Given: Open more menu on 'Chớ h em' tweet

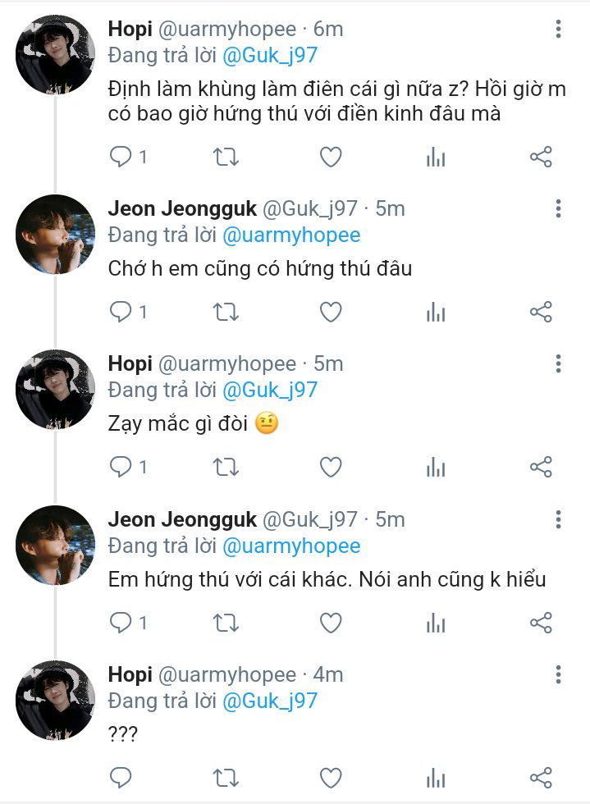Looking at the screenshot, I should pos(559,209).
